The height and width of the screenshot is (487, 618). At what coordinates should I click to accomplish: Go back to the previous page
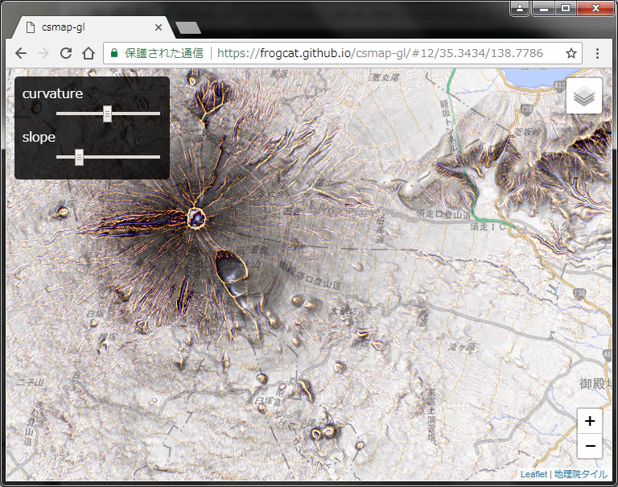(x=20, y=53)
